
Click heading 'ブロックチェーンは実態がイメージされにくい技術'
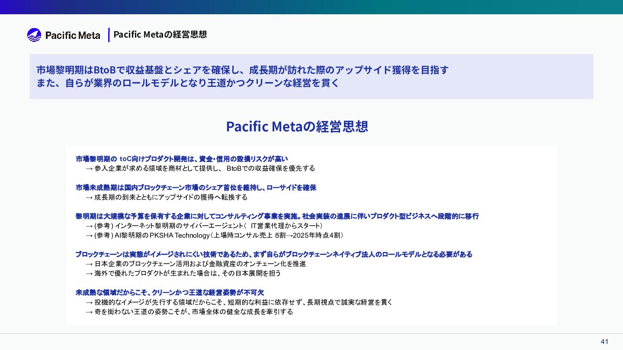click(274, 255)
